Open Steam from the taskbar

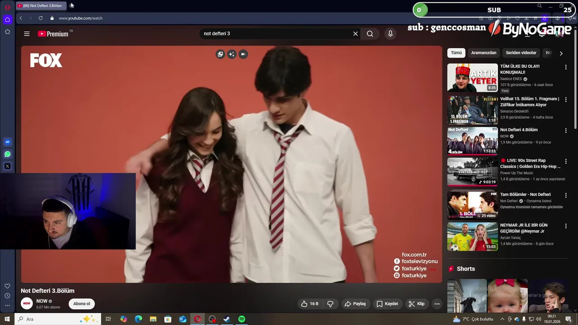click(x=227, y=319)
